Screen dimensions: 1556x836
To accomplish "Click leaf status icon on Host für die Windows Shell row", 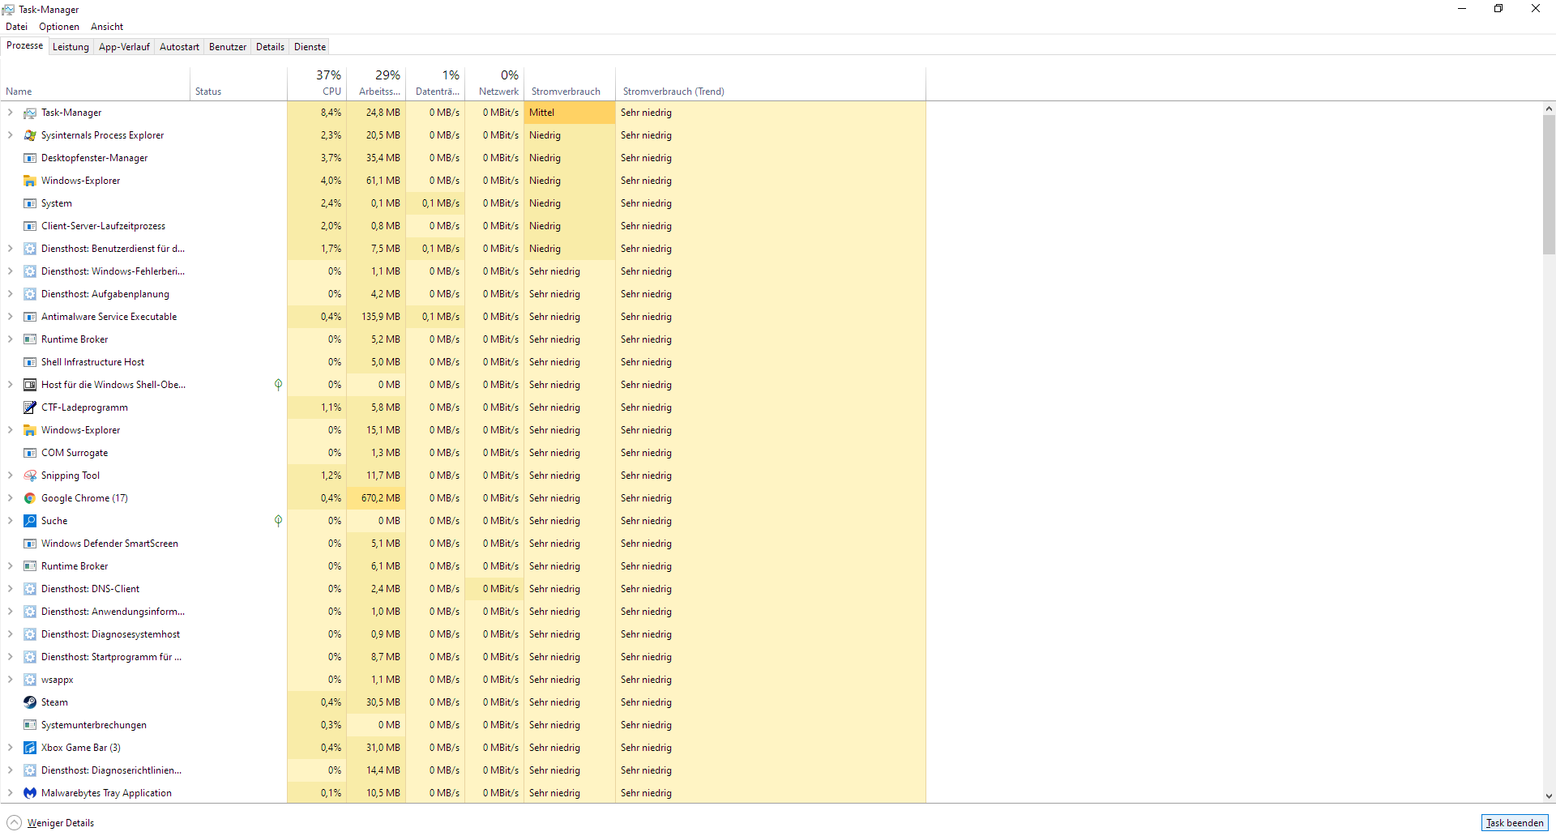I will [278, 385].
